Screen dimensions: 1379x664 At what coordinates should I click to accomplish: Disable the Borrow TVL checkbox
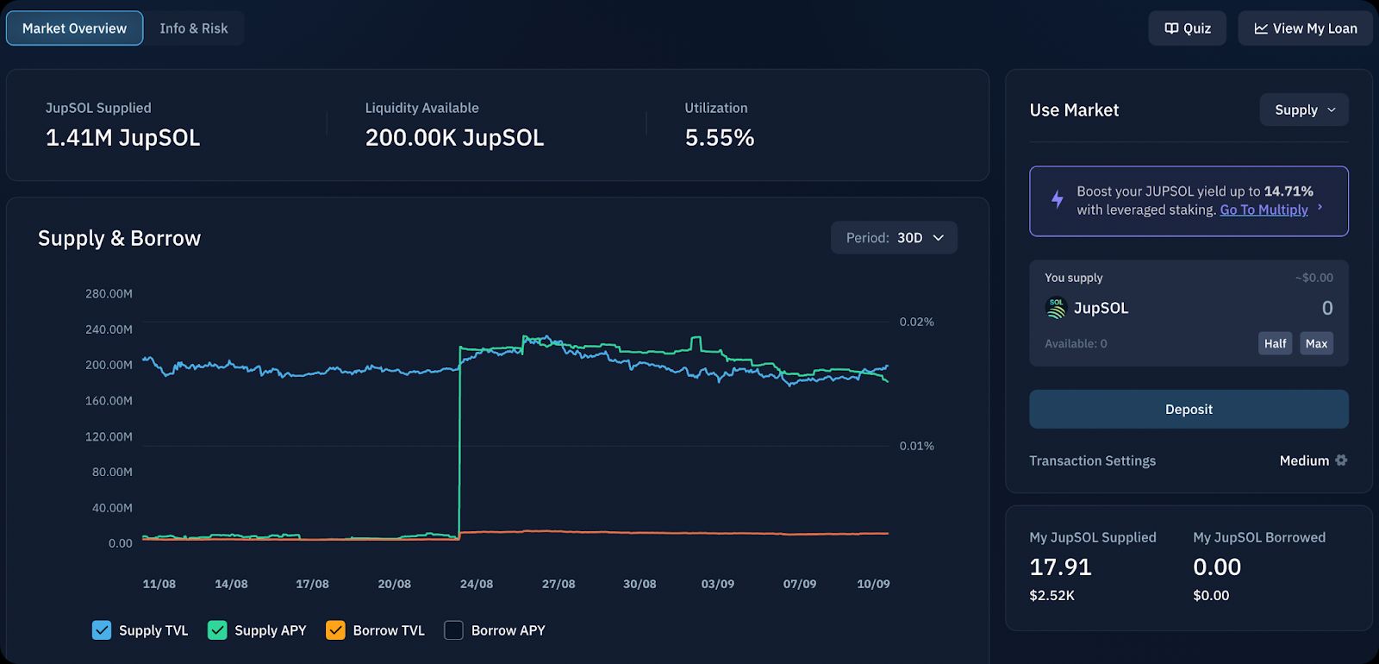coord(335,630)
